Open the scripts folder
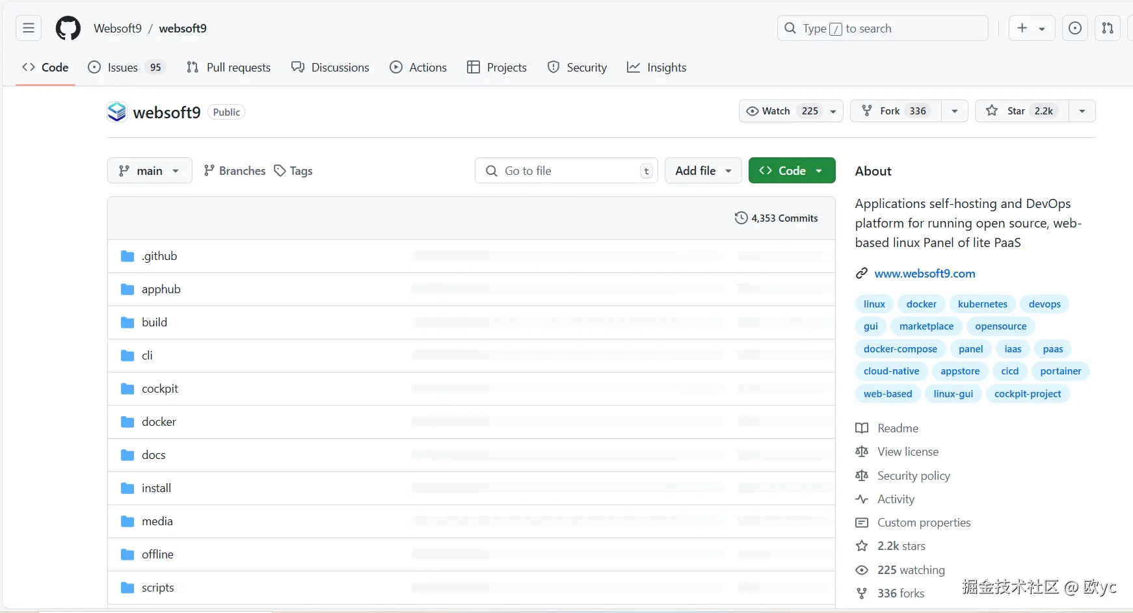The image size is (1133, 613). (x=158, y=588)
